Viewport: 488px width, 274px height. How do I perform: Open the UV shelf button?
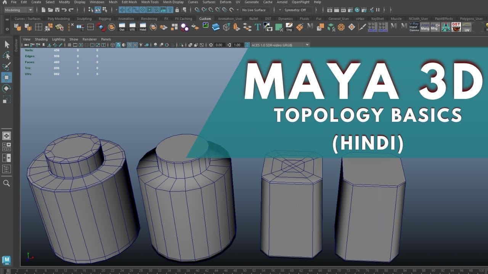tap(467, 27)
